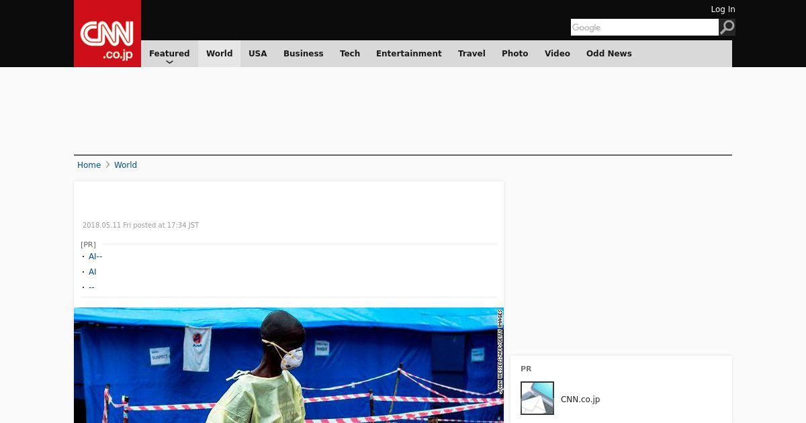
Task: Click the Log In link
Action: [x=723, y=9]
